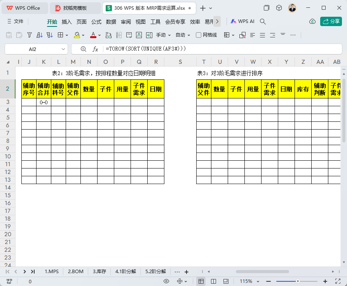Image resolution: width=347 pixels, height=286 pixels.
Task: Click the paste format clipboard icon
Action: coord(19,35)
